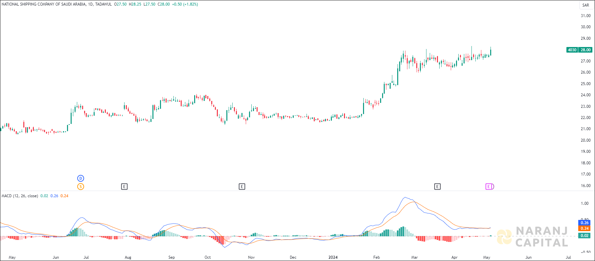Open the late-October earnings E marker
The width and height of the screenshot is (595, 261).
point(242,187)
